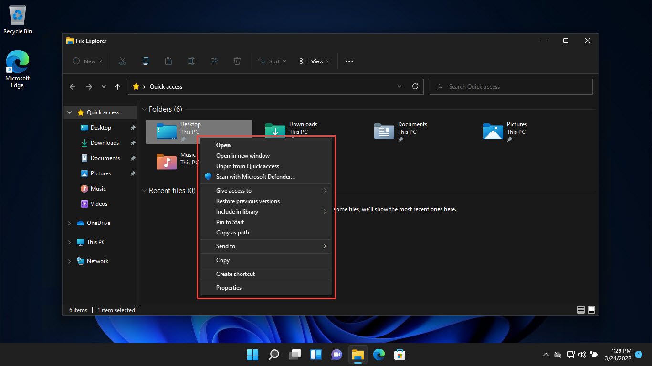This screenshot has height=366, width=652.
Task: Open the Sort dropdown menu
Action: point(271,61)
